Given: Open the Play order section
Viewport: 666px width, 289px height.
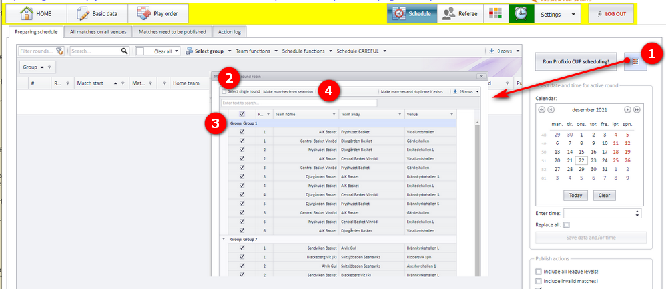Looking at the screenshot, I should (x=158, y=14).
